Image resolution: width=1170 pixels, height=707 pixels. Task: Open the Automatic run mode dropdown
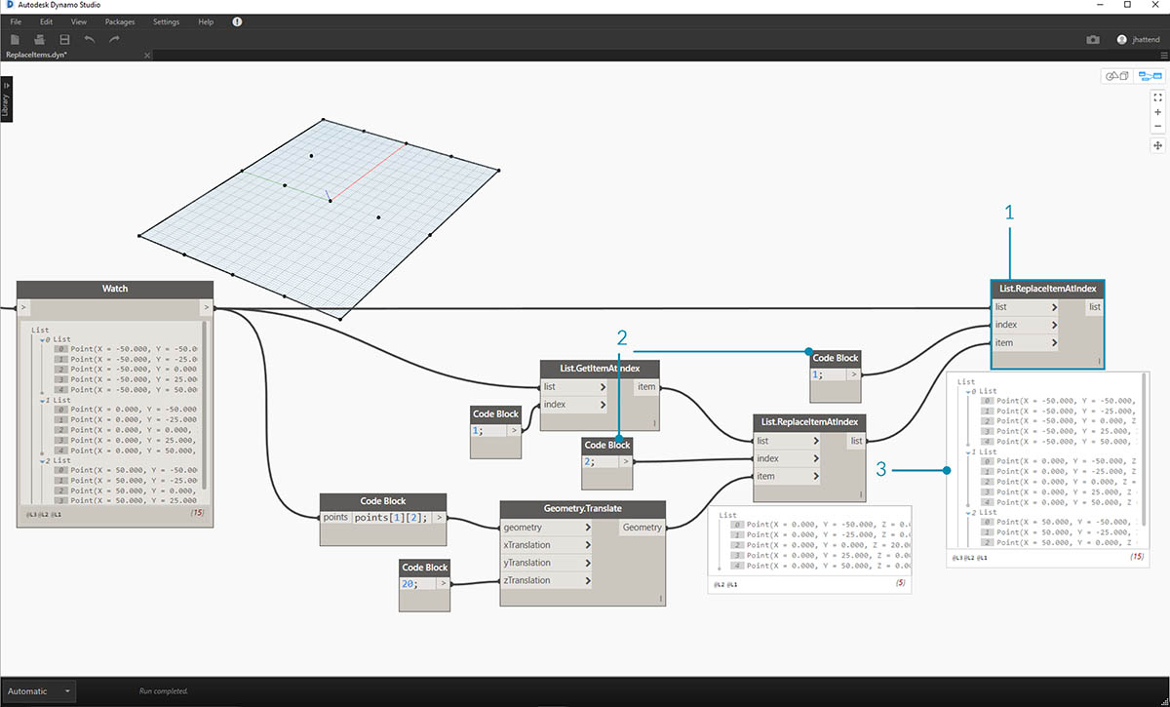[38, 691]
